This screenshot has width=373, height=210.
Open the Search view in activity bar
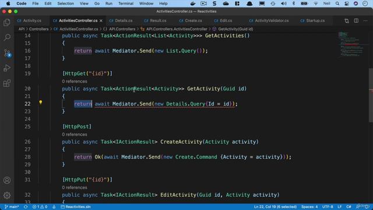point(7,37)
